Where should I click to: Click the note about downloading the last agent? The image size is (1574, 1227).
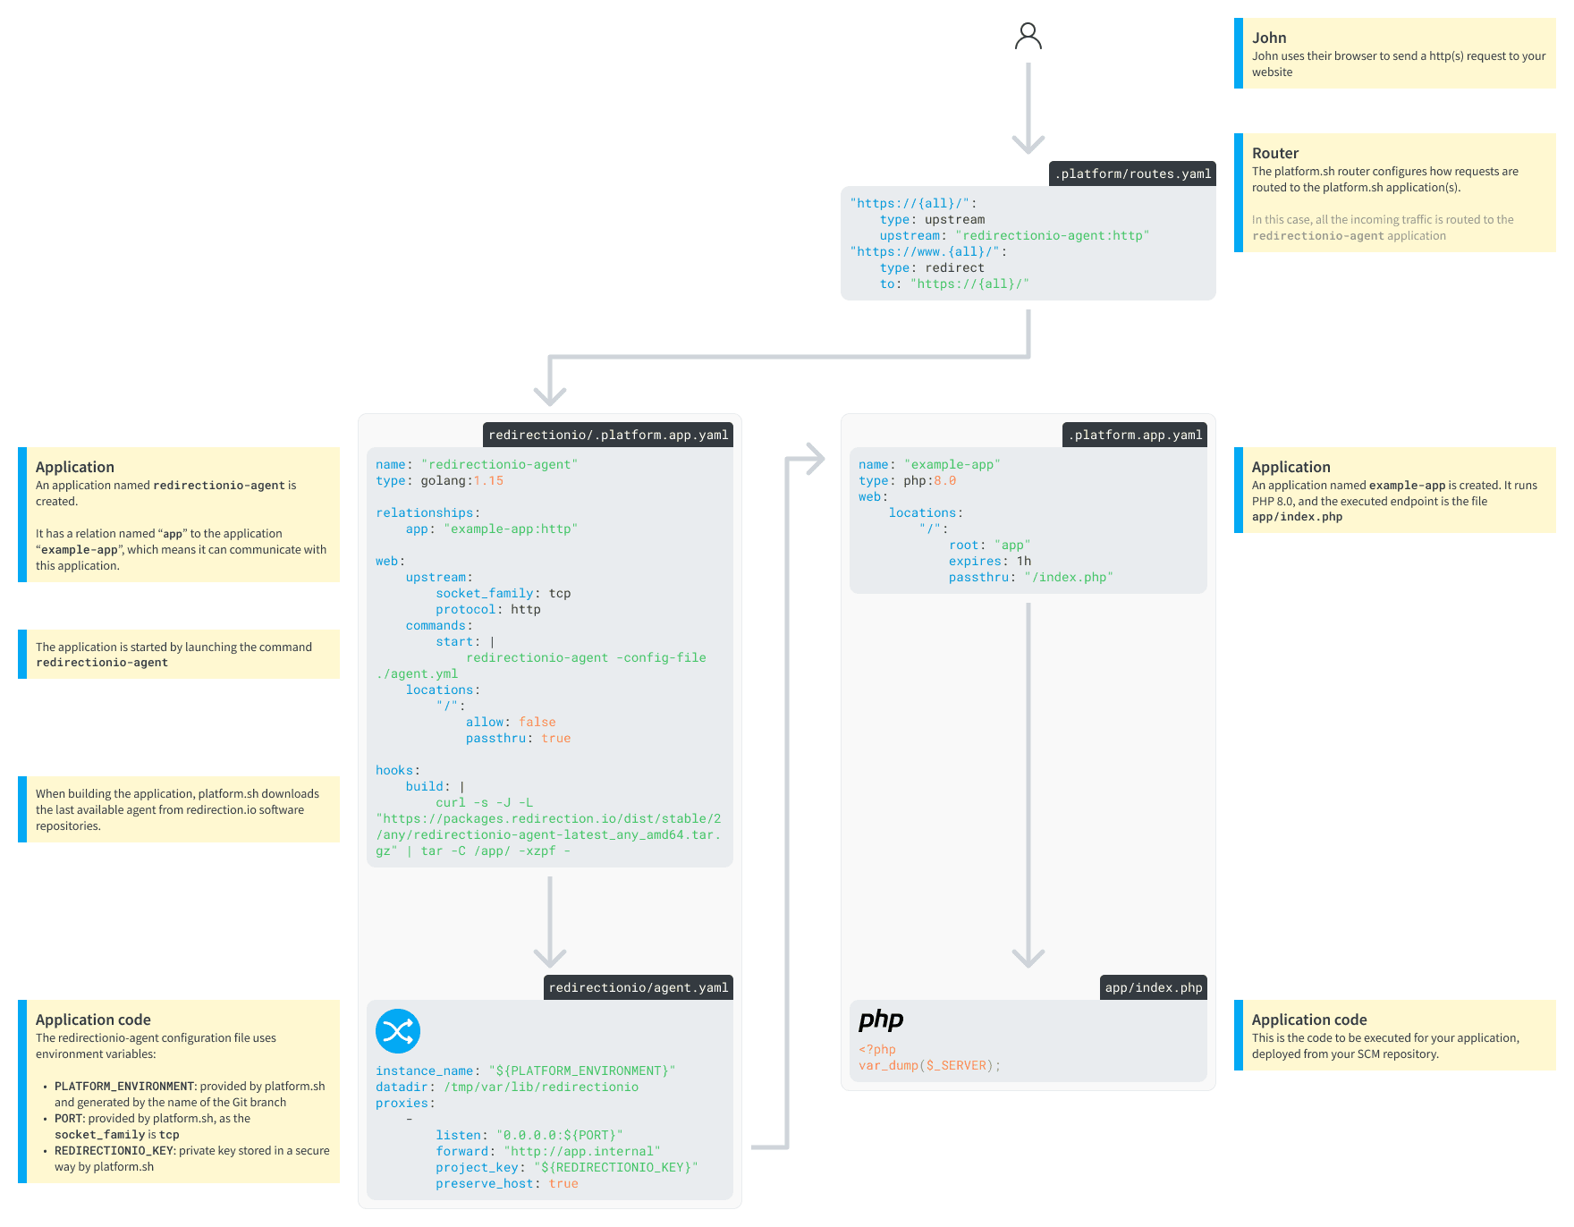[x=179, y=809]
